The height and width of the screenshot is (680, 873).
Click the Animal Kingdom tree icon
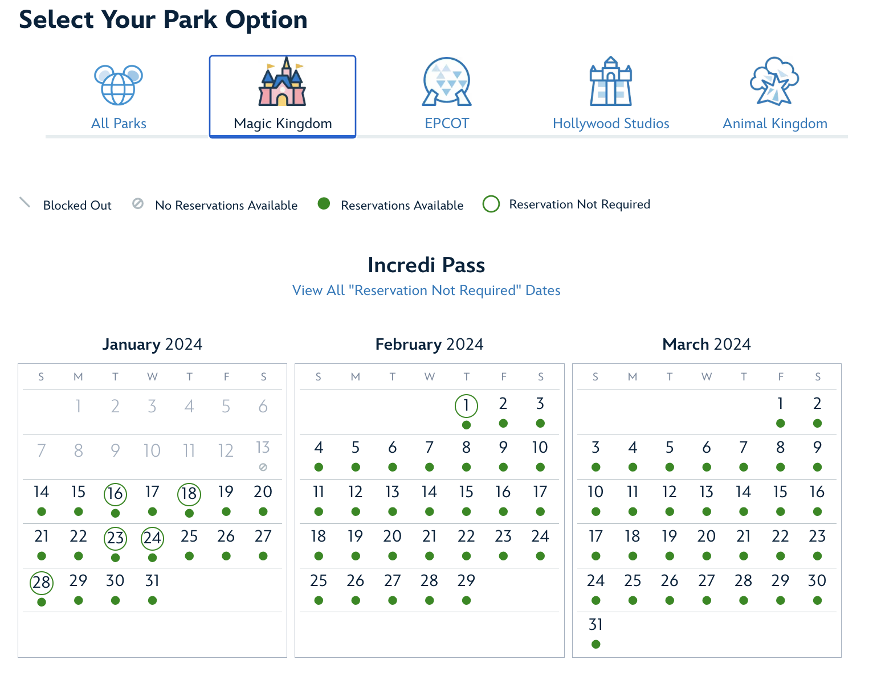coord(774,83)
